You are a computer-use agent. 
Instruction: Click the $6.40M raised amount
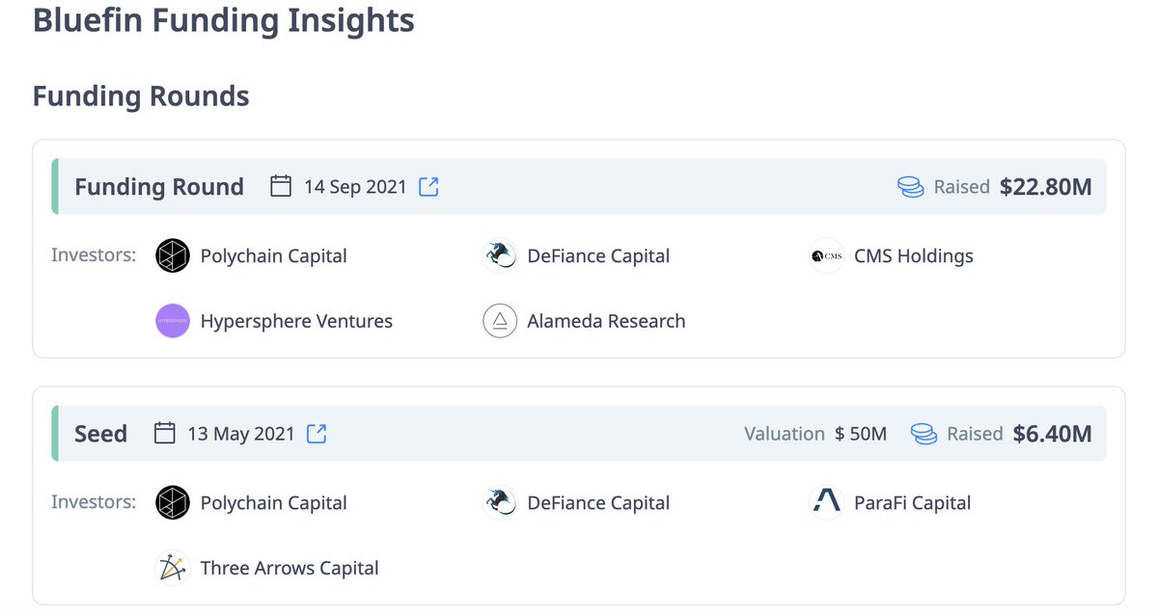pyautogui.click(x=1053, y=434)
